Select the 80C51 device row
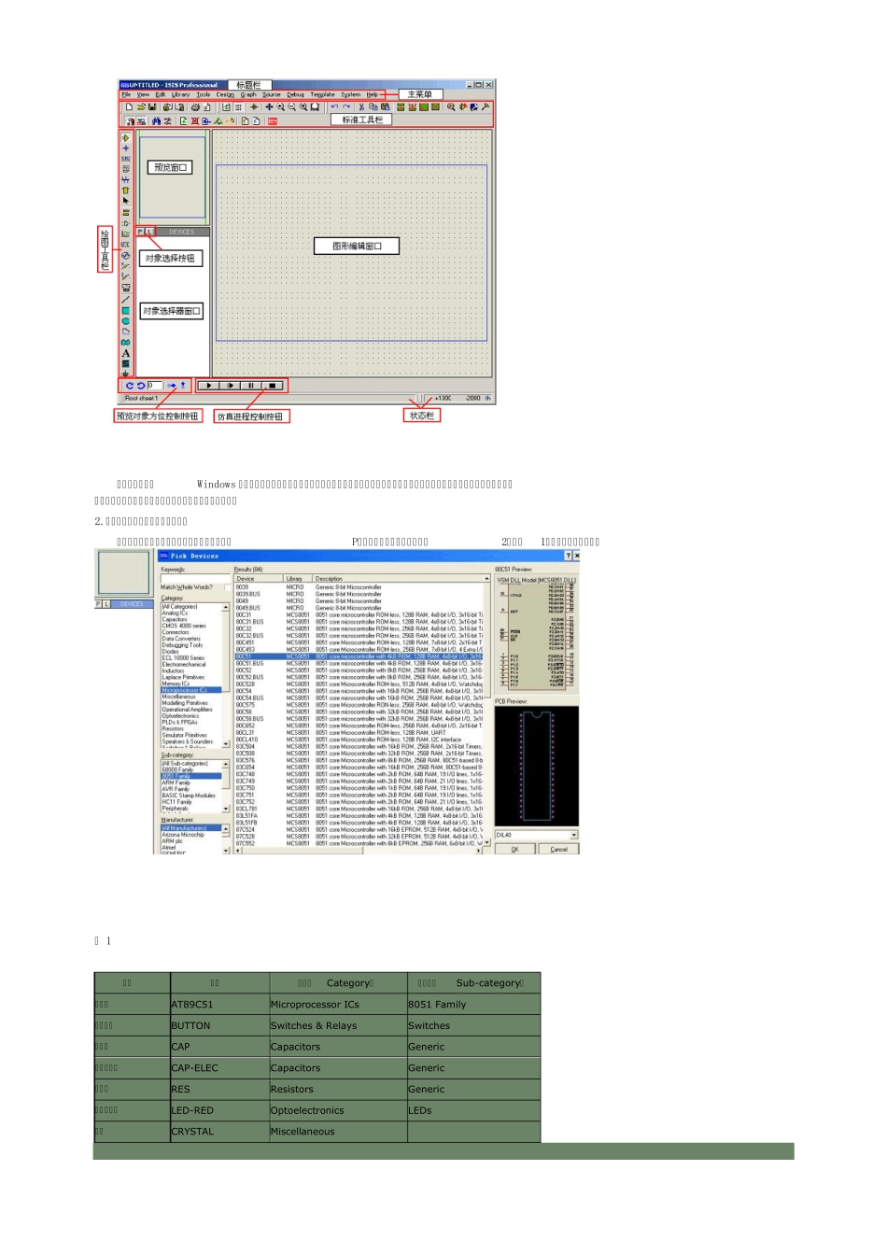The height and width of the screenshot is (1255, 887). coord(359,656)
